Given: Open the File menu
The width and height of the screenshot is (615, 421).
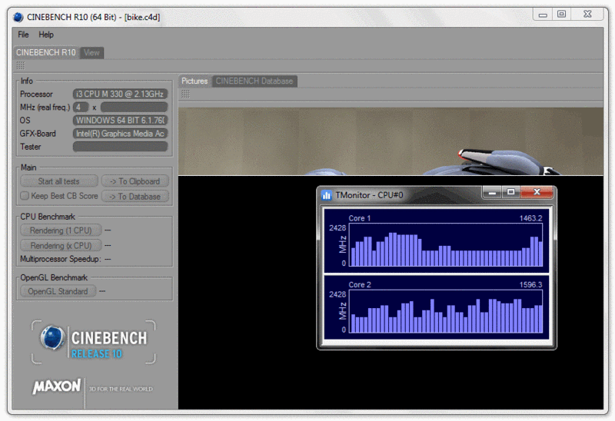Looking at the screenshot, I should tap(23, 35).
